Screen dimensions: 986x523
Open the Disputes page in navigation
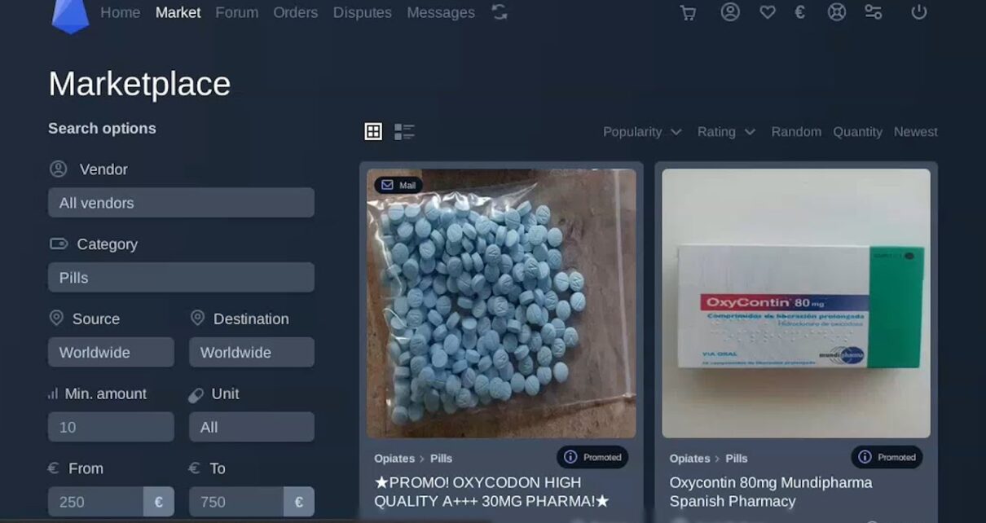click(x=362, y=13)
